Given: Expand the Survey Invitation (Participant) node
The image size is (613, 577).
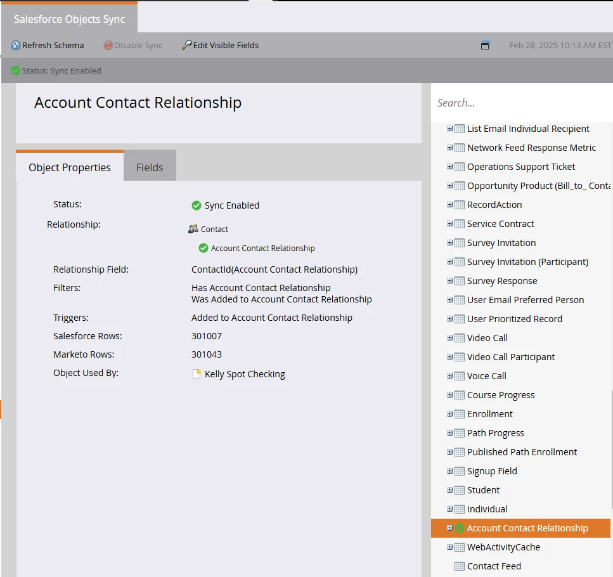Looking at the screenshot, I should tap(449, 262).
